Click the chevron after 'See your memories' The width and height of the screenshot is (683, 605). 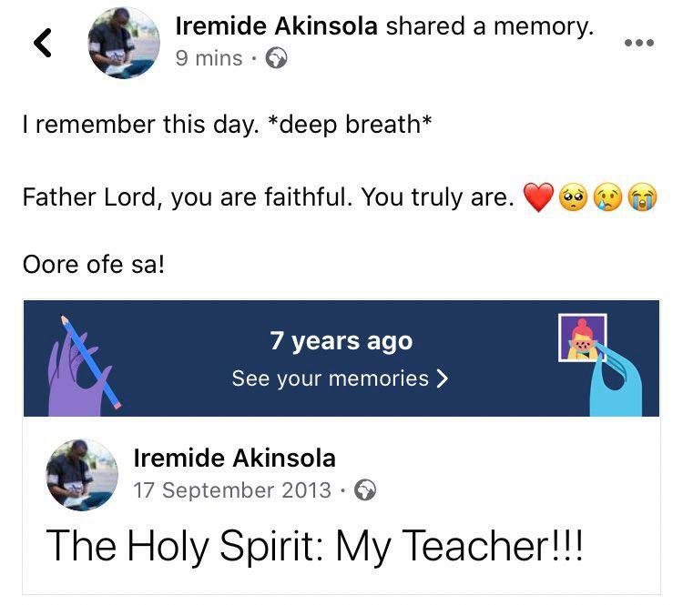tap(443, 378)
